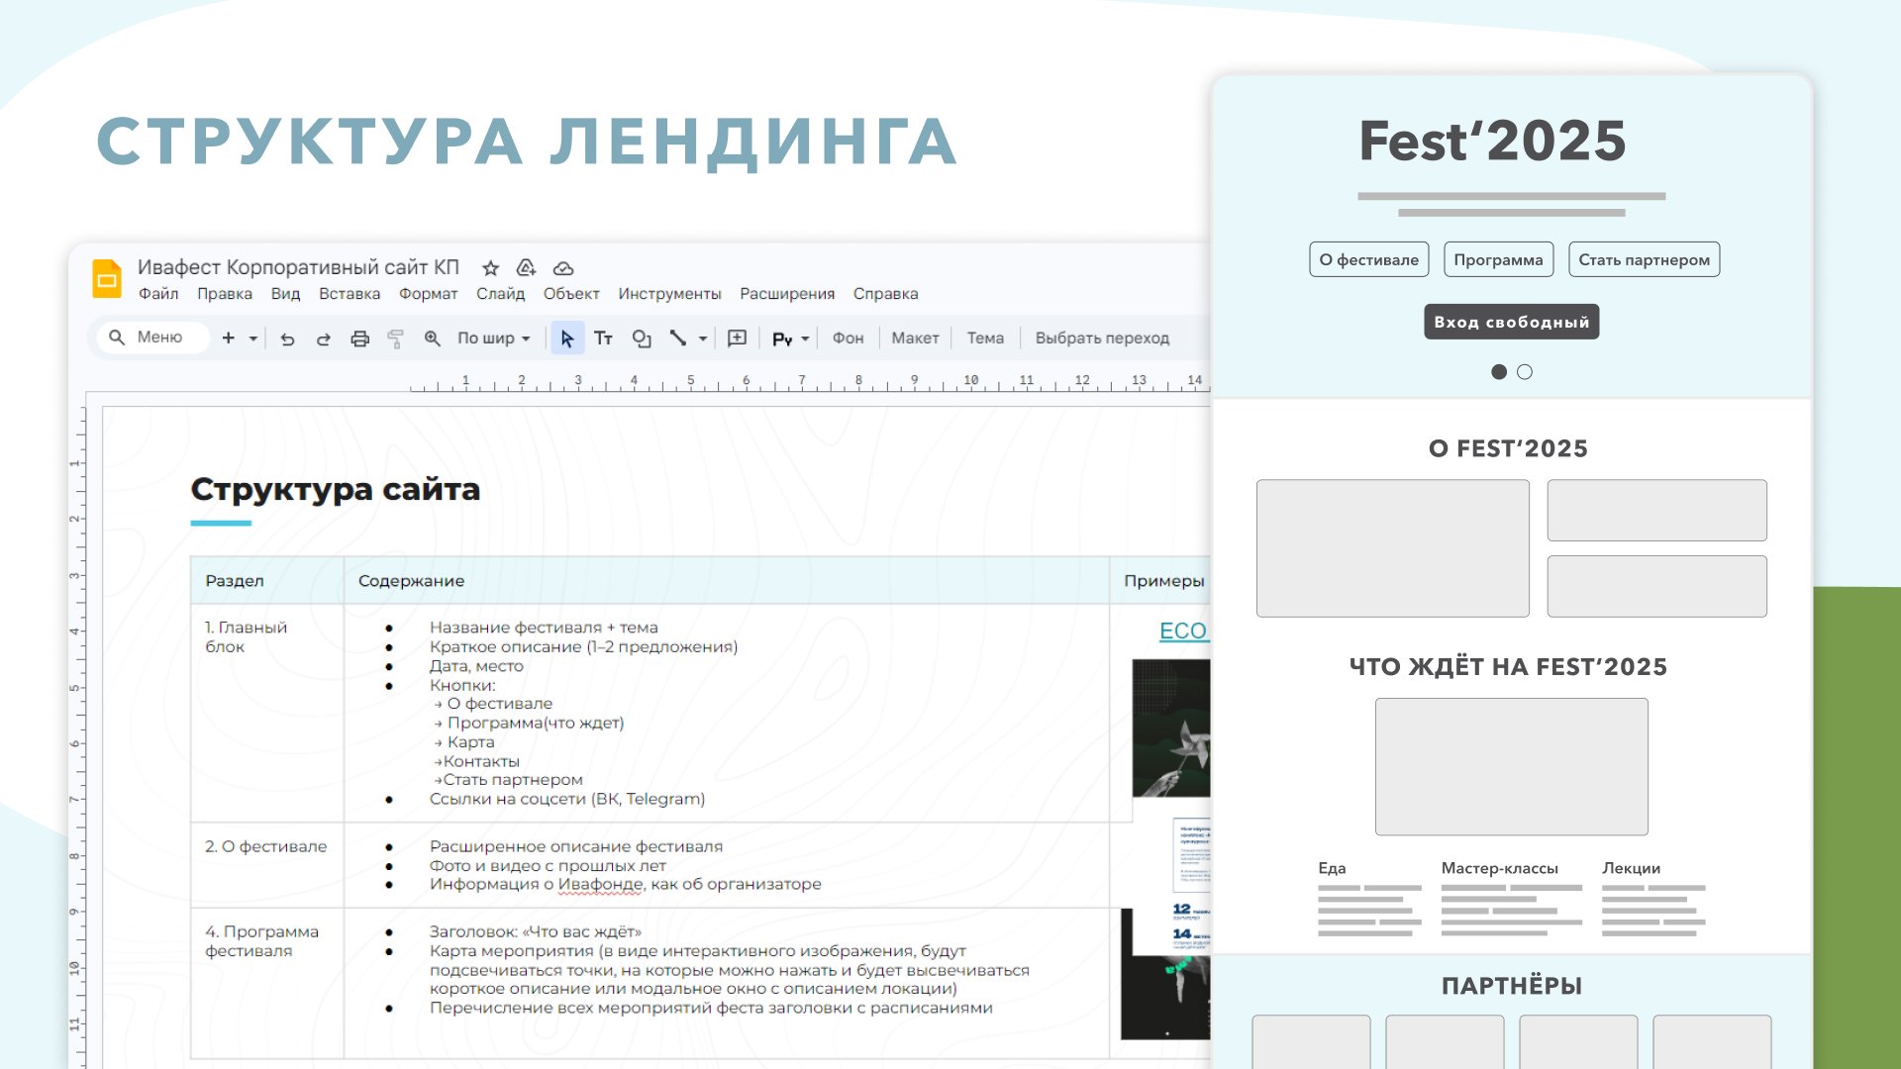
Task: Open the ECO link in Примеры column
Action: click(x=1182, y=632)
